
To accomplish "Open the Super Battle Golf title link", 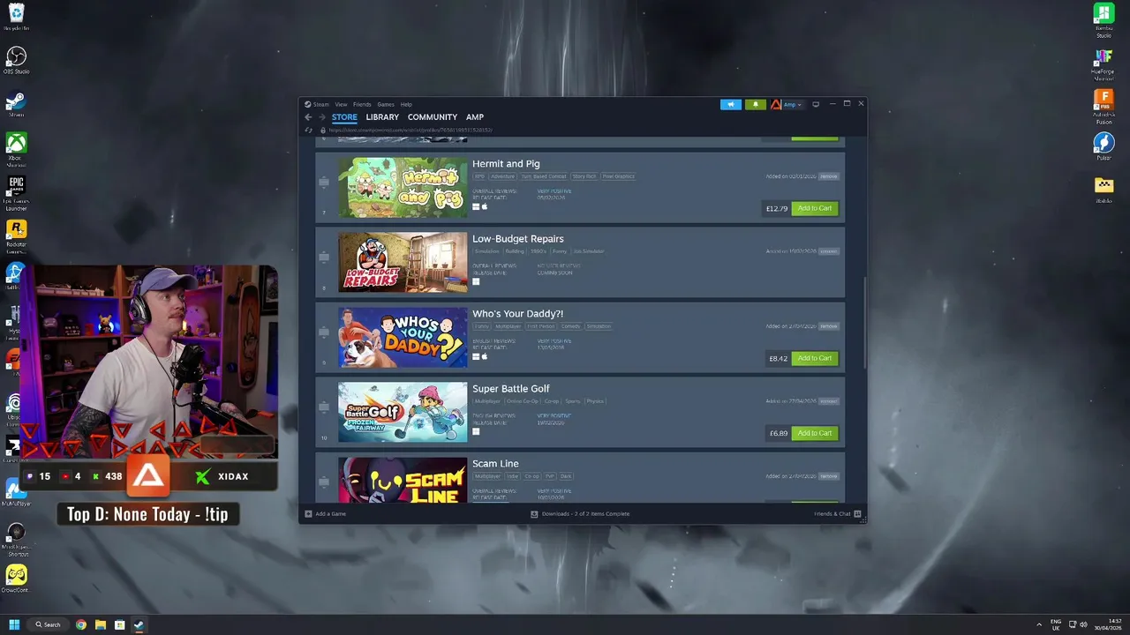I will 510,388.
